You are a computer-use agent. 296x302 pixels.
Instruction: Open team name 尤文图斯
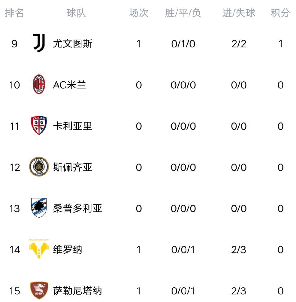tap(72, 44)
